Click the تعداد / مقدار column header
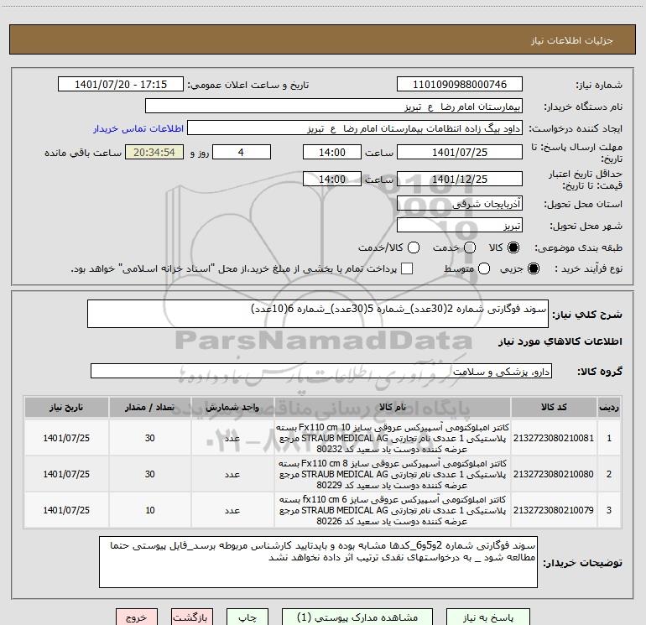 (x=149, y=408)
